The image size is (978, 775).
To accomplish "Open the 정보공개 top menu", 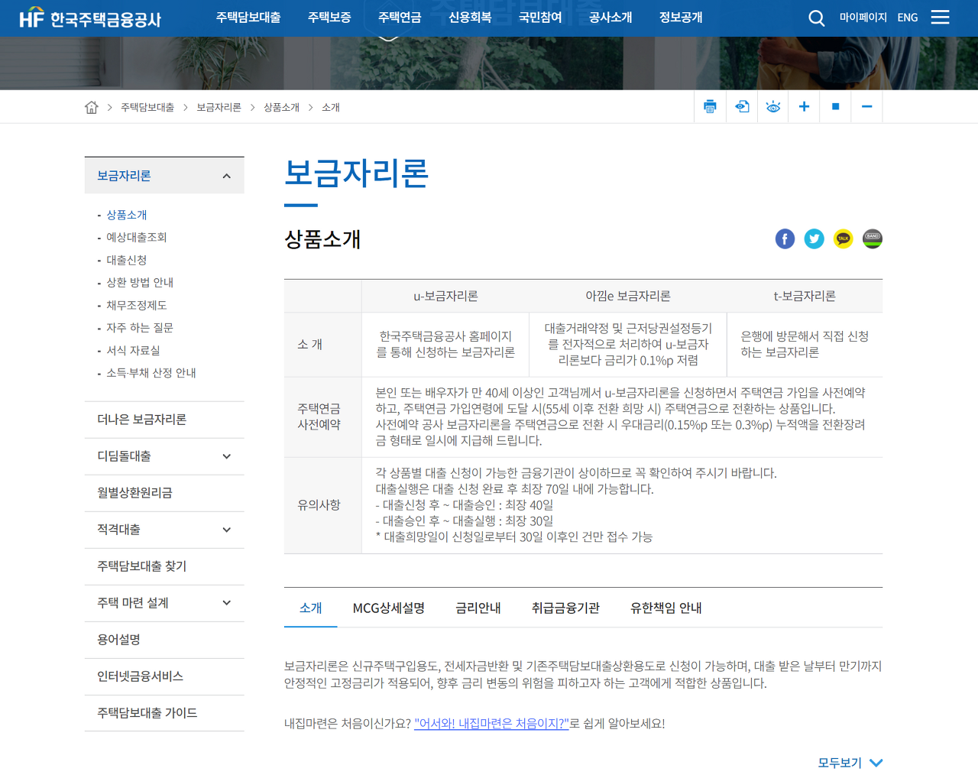I will pyautogui.click(x=681, y=18).
